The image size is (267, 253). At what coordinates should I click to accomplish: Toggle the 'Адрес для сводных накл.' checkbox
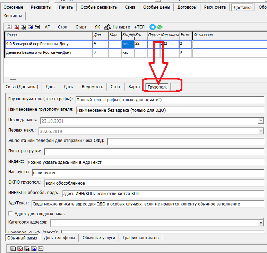[x=10, y=214]
